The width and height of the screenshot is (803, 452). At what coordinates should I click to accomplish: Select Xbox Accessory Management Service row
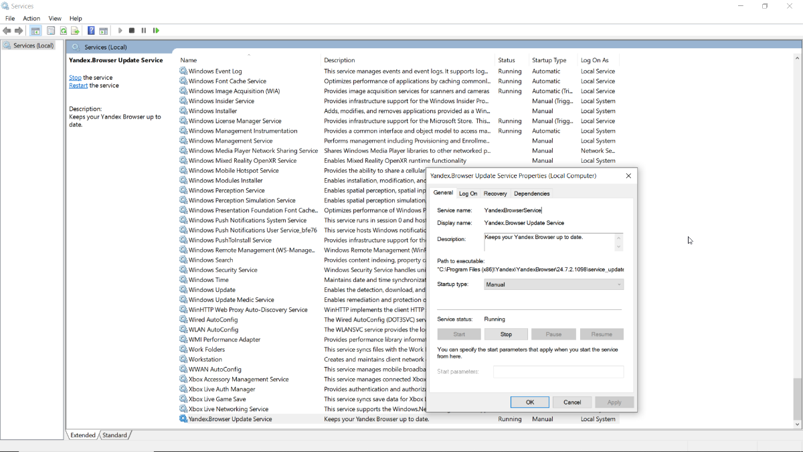(302, 379)
